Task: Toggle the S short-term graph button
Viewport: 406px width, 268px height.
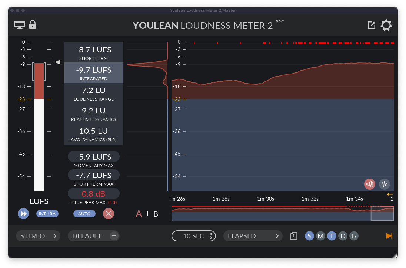Action: [309, 236]
